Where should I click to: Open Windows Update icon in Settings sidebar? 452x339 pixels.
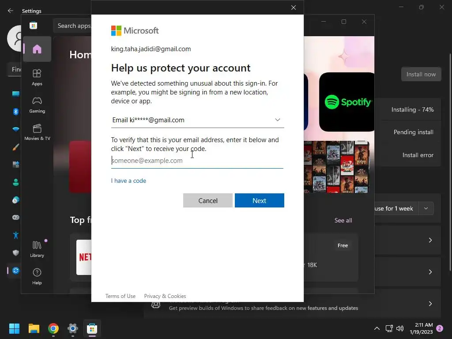click(15, 271)
